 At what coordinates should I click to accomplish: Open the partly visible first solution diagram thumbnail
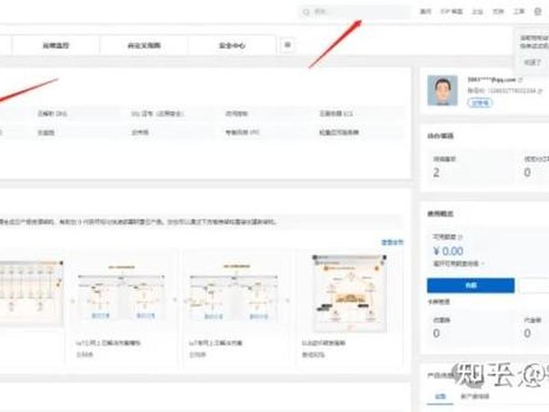[32, 293]
